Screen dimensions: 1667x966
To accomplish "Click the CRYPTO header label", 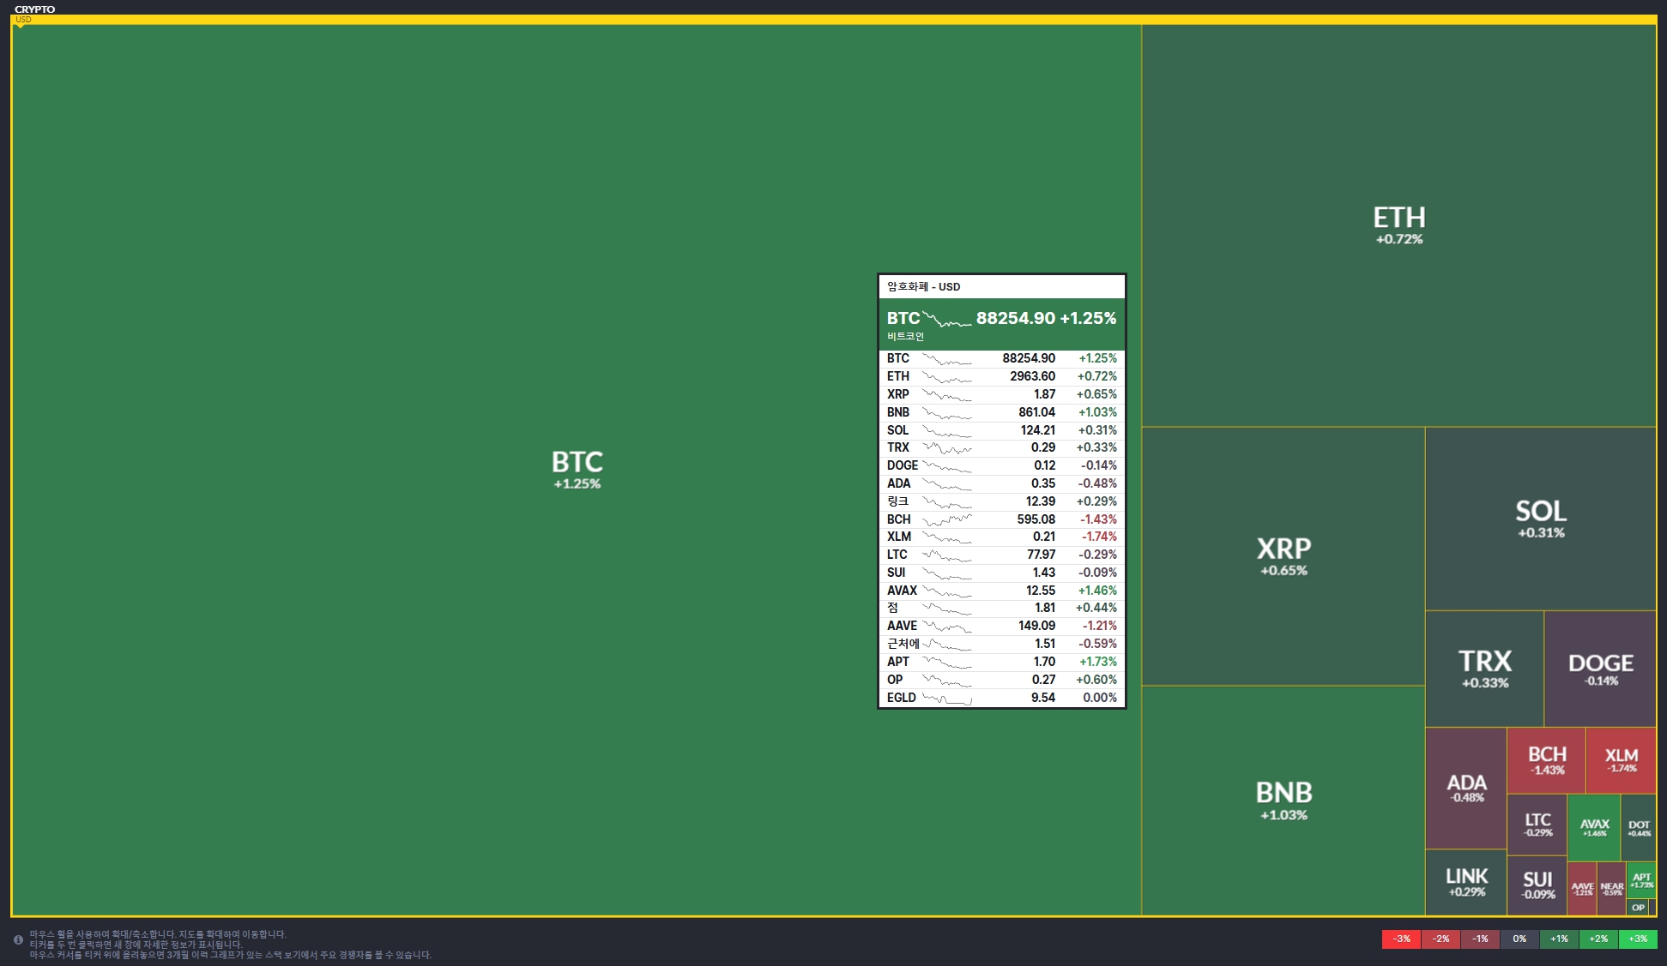I will point(34,9).
